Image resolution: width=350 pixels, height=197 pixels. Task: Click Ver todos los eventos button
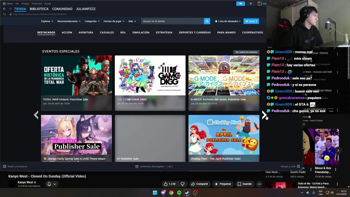tap(246, 52)
